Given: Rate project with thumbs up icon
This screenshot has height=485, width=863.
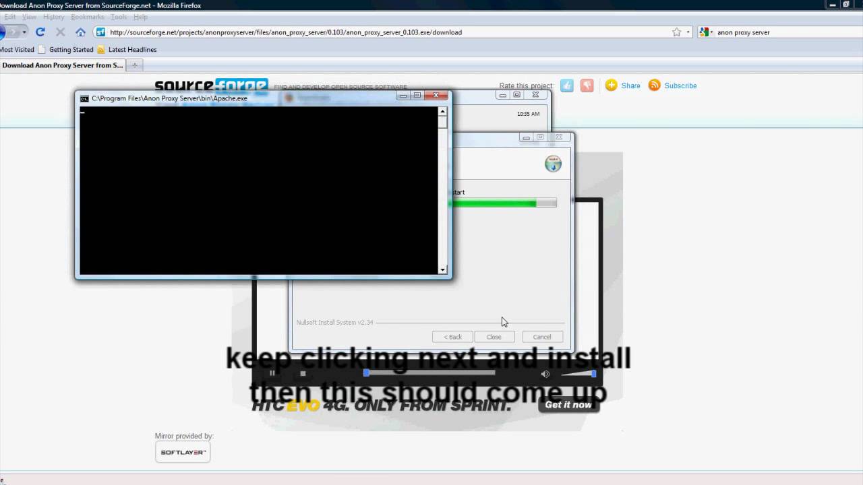Looking at the screenshot, I should 567,86.
